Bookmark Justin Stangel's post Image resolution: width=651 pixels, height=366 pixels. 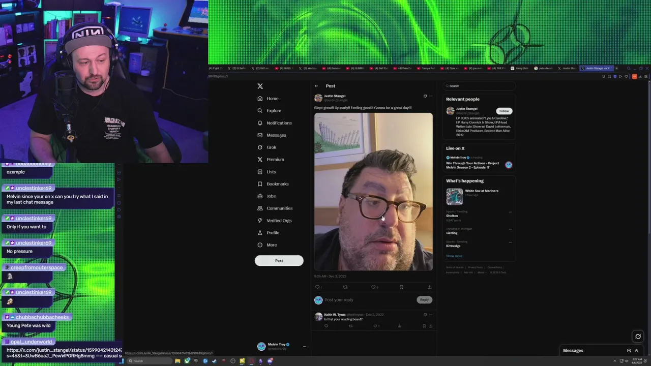point(401,287)
